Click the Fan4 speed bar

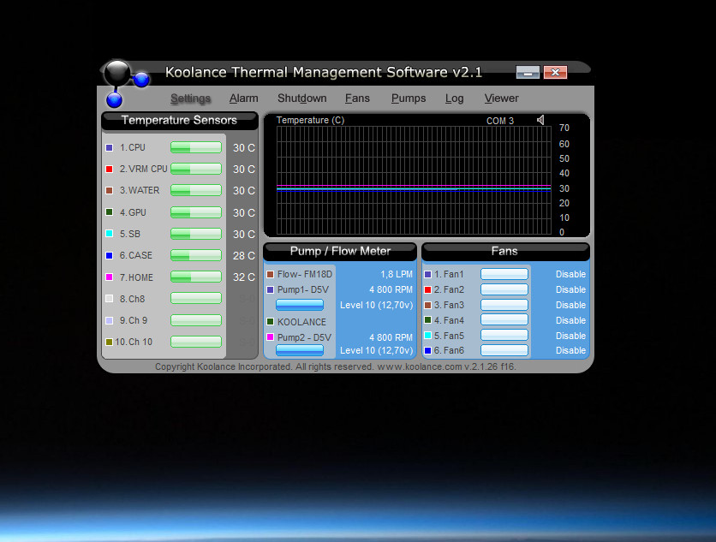pyautogui.click(x=504, y=319)
